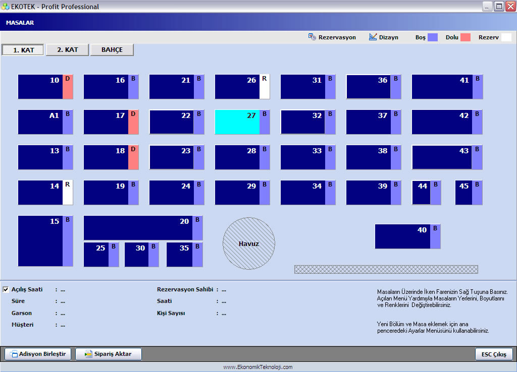Select small table 44
The image size is (517, 372).
[426, 192]
